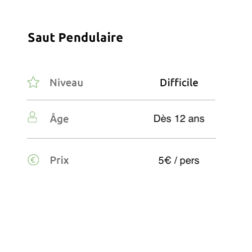Click the word Dès in the age row
The image size is (252, 252).
[x=162, y=118]
